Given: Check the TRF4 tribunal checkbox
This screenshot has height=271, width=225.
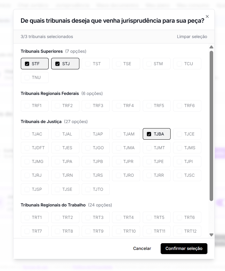Looking at the screenshot, I should click(119, 106).
